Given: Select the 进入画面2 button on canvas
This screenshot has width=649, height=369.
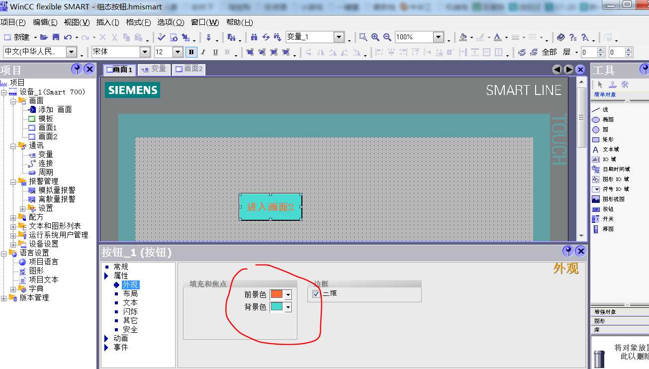Looking at the screenshot, I should [x=271, y=207].
